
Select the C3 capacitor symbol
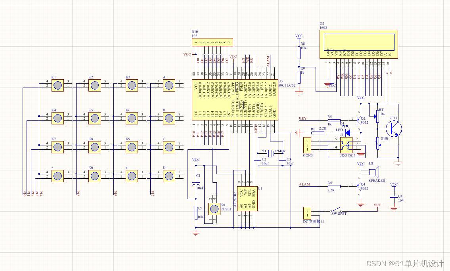click(x=283, y=159)
